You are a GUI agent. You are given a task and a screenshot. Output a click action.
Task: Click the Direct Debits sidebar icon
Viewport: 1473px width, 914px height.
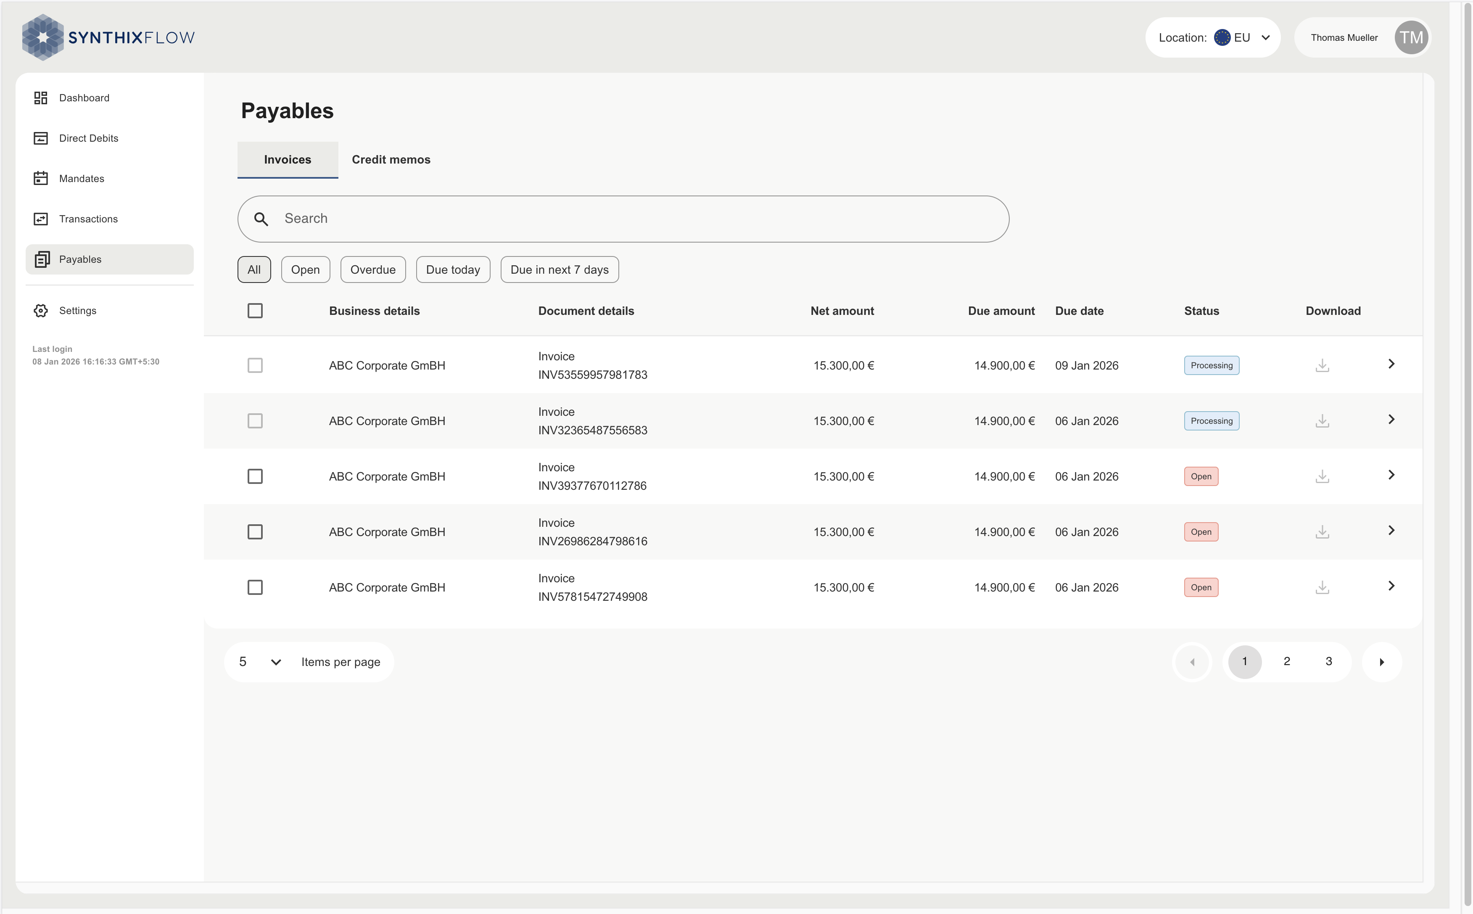(40, 138)
